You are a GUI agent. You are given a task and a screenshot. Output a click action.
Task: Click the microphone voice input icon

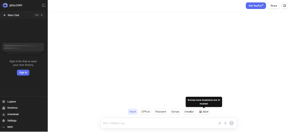coord(225,123)
